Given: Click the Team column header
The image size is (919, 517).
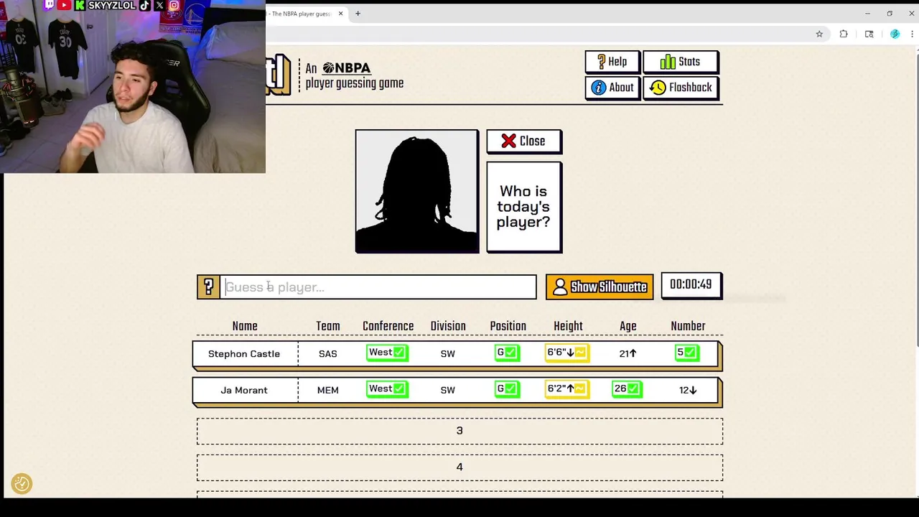Looking at the screenshot, I should point(328,326).
